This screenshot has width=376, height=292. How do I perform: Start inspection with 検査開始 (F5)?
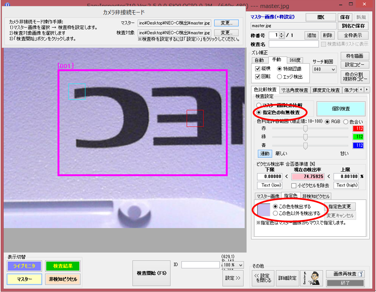click(151, 273)
